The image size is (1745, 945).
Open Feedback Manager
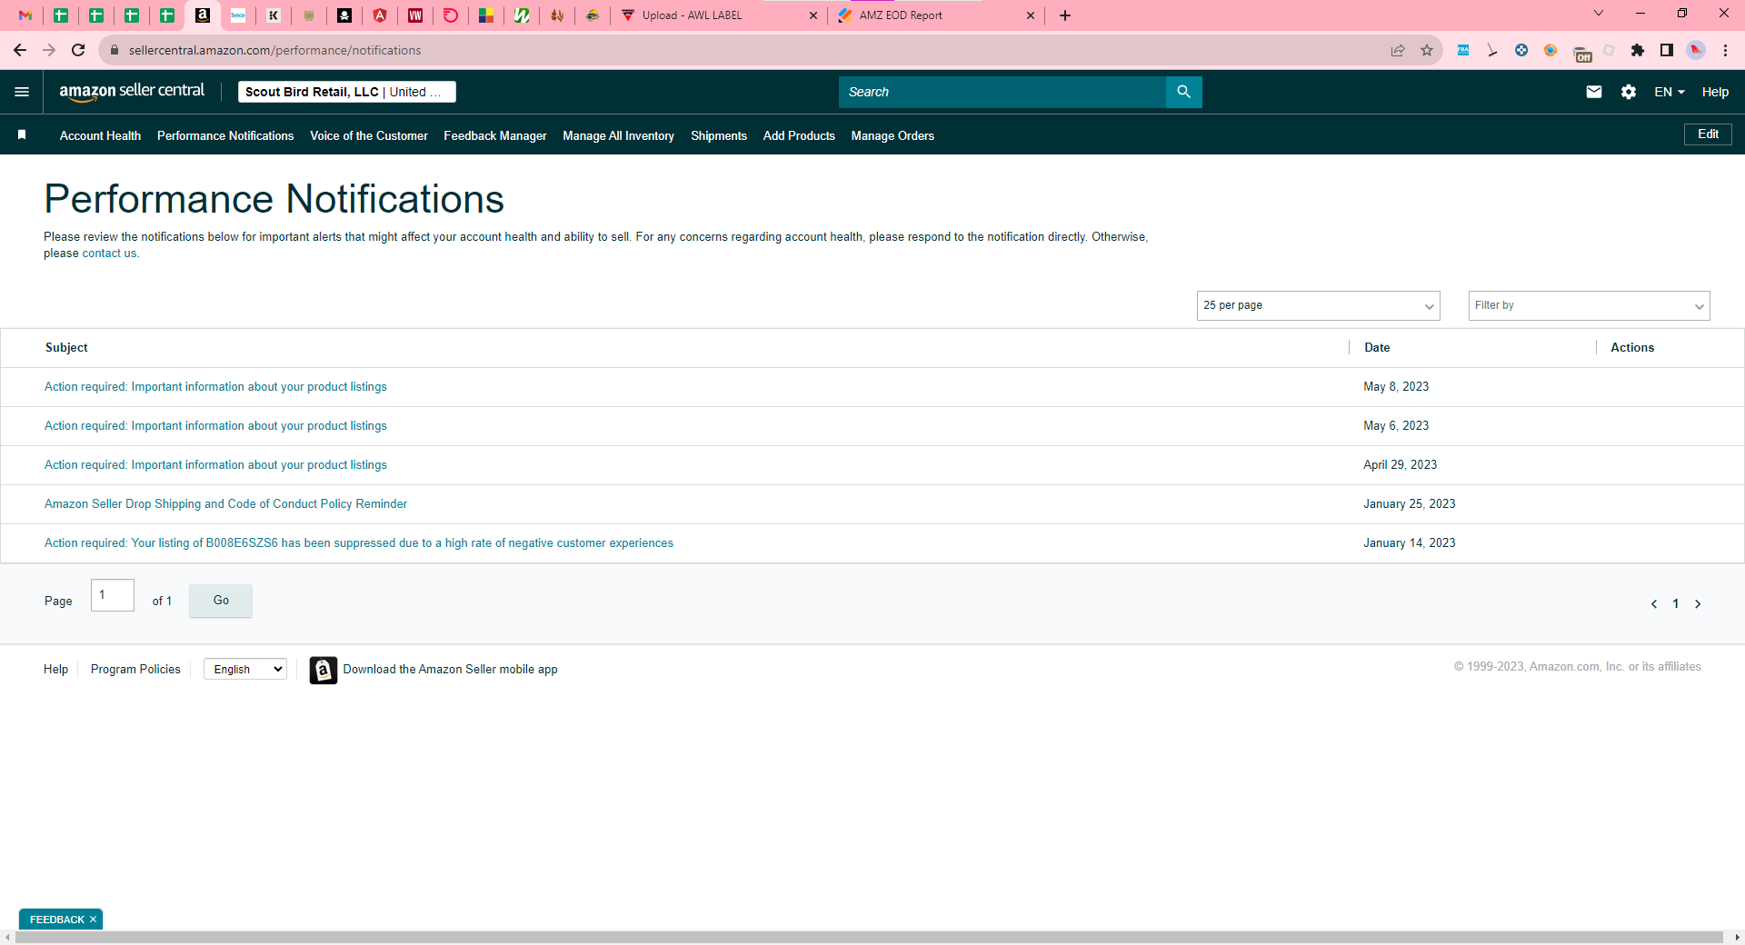pos(495,135)
